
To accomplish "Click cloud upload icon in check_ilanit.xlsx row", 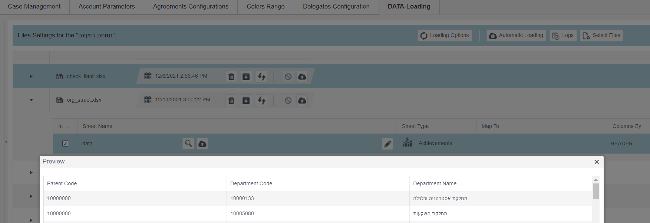I will pos(302,77).
